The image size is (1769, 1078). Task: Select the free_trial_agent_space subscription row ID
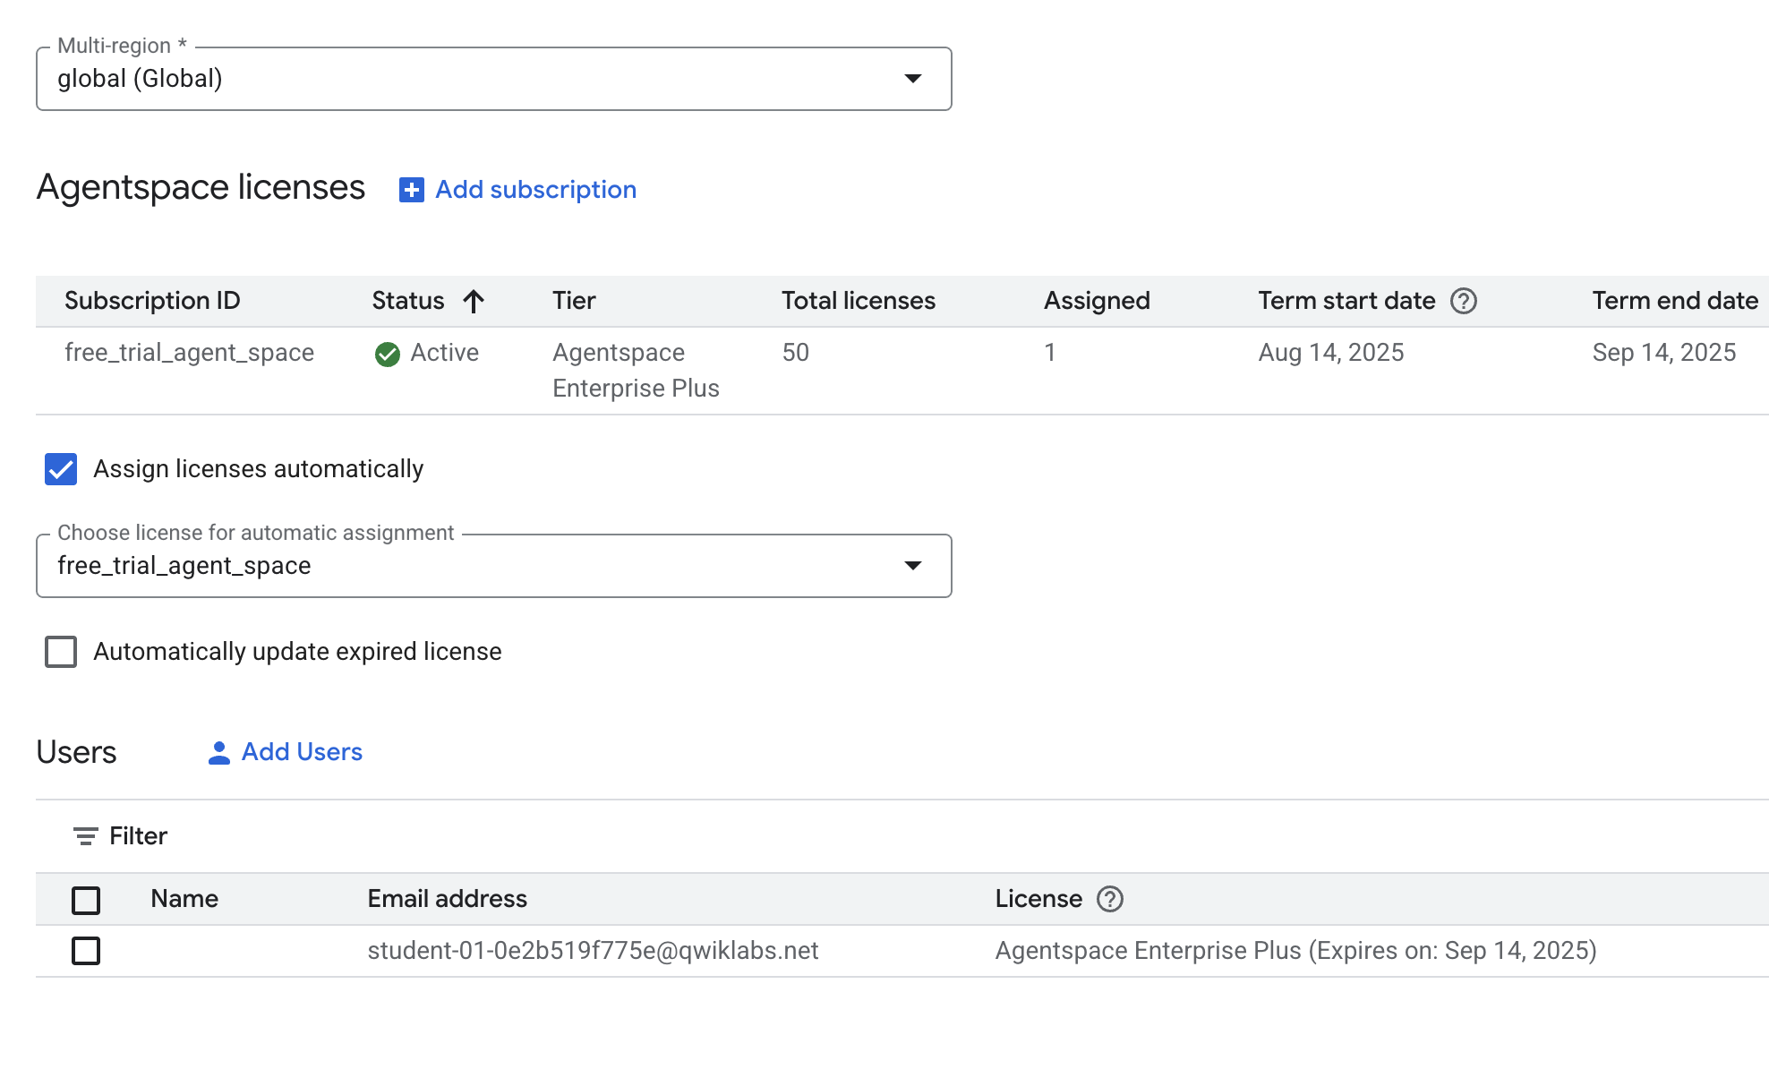coord(189,353)
